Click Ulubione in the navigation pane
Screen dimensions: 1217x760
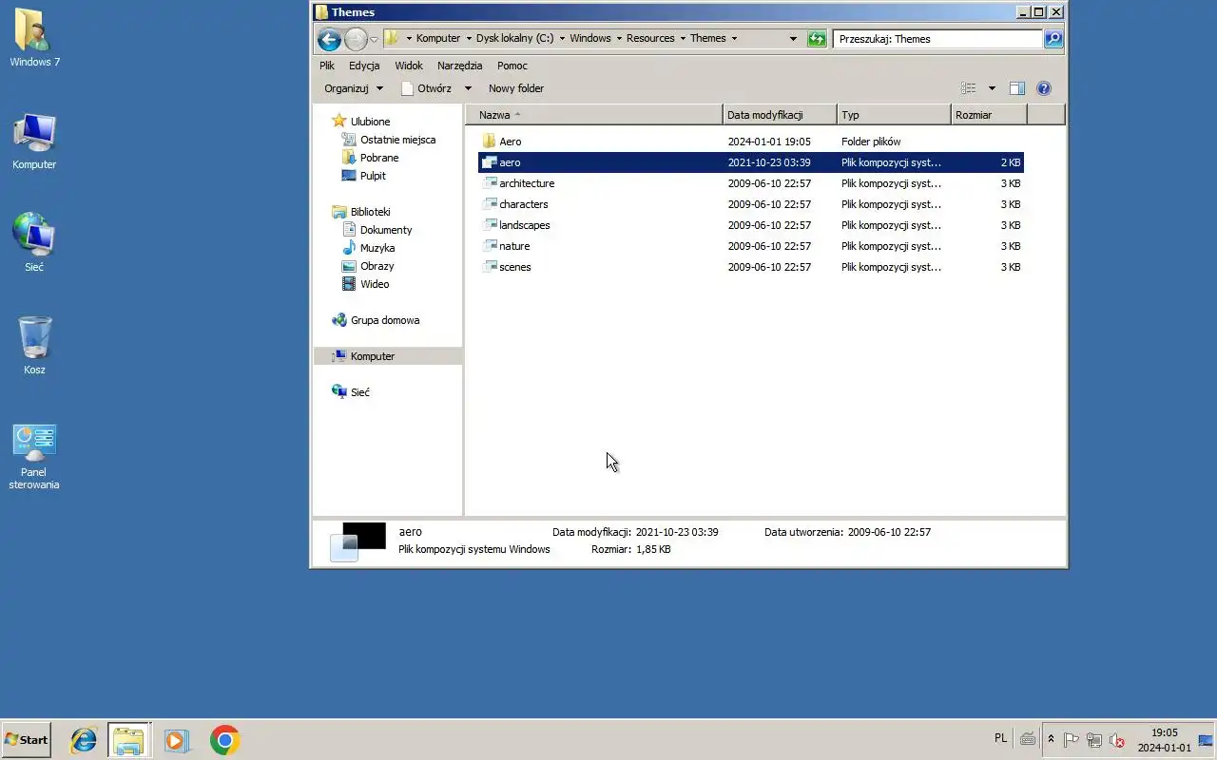coord(370,122)
